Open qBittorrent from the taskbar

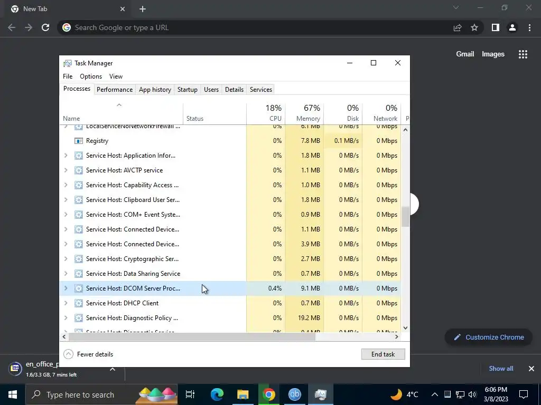(295, 394)
